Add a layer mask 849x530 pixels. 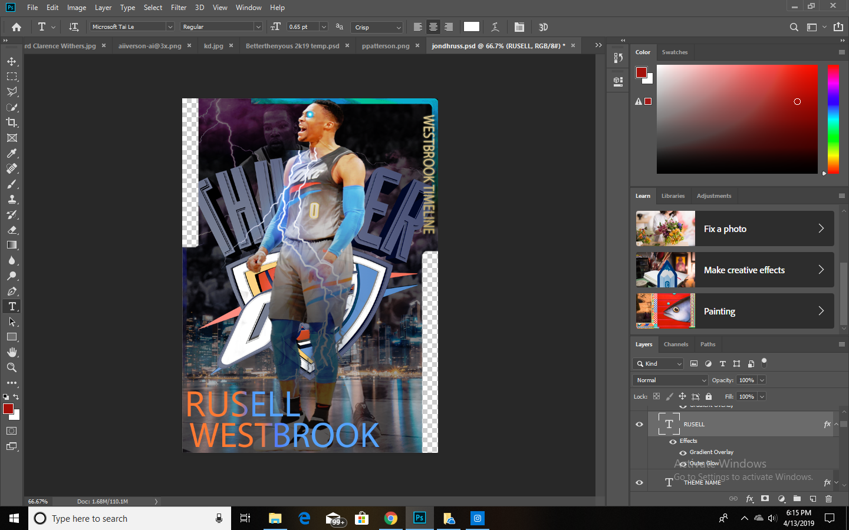pos(765,499)
